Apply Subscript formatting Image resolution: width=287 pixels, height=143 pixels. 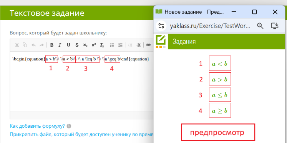click(x=85, y=45)
